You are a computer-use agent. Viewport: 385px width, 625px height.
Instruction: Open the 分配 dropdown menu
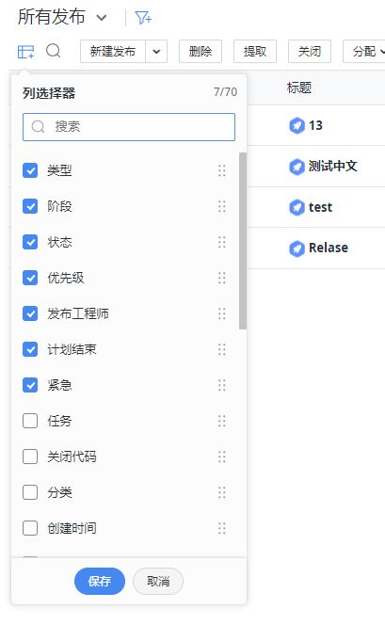(364, 52)
